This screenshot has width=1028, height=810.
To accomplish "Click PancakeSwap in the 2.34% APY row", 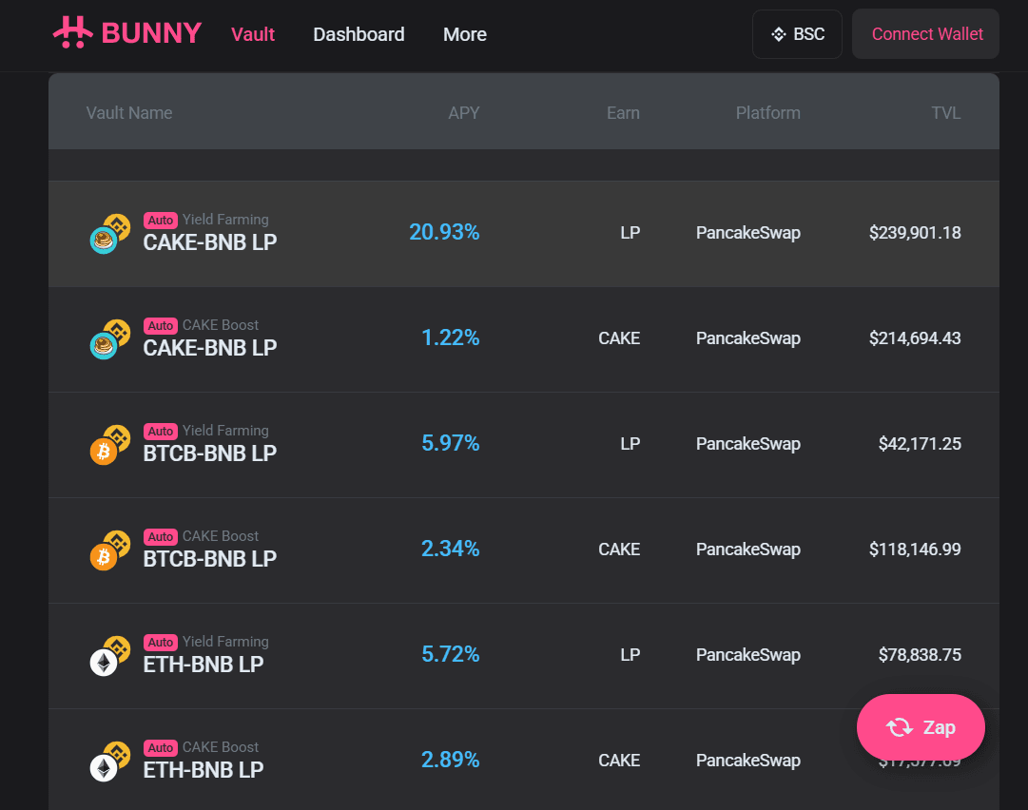I will (x=748, y=550).
